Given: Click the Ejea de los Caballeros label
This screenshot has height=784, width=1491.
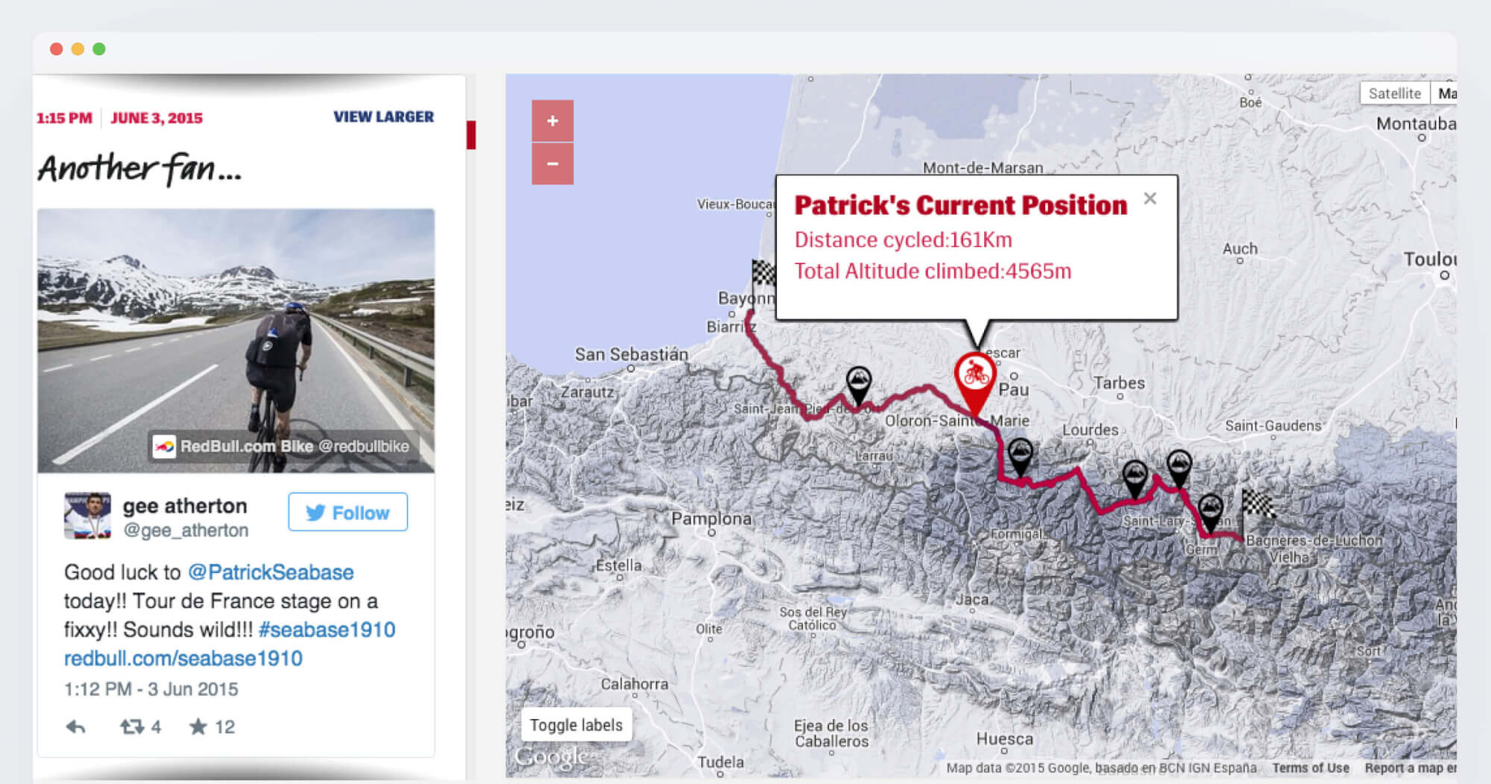Looking at the screenshot, I should pos(831,733).
